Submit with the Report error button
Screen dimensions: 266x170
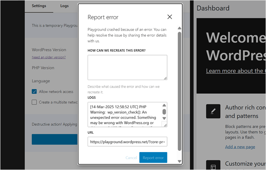[x=153, y=157]
